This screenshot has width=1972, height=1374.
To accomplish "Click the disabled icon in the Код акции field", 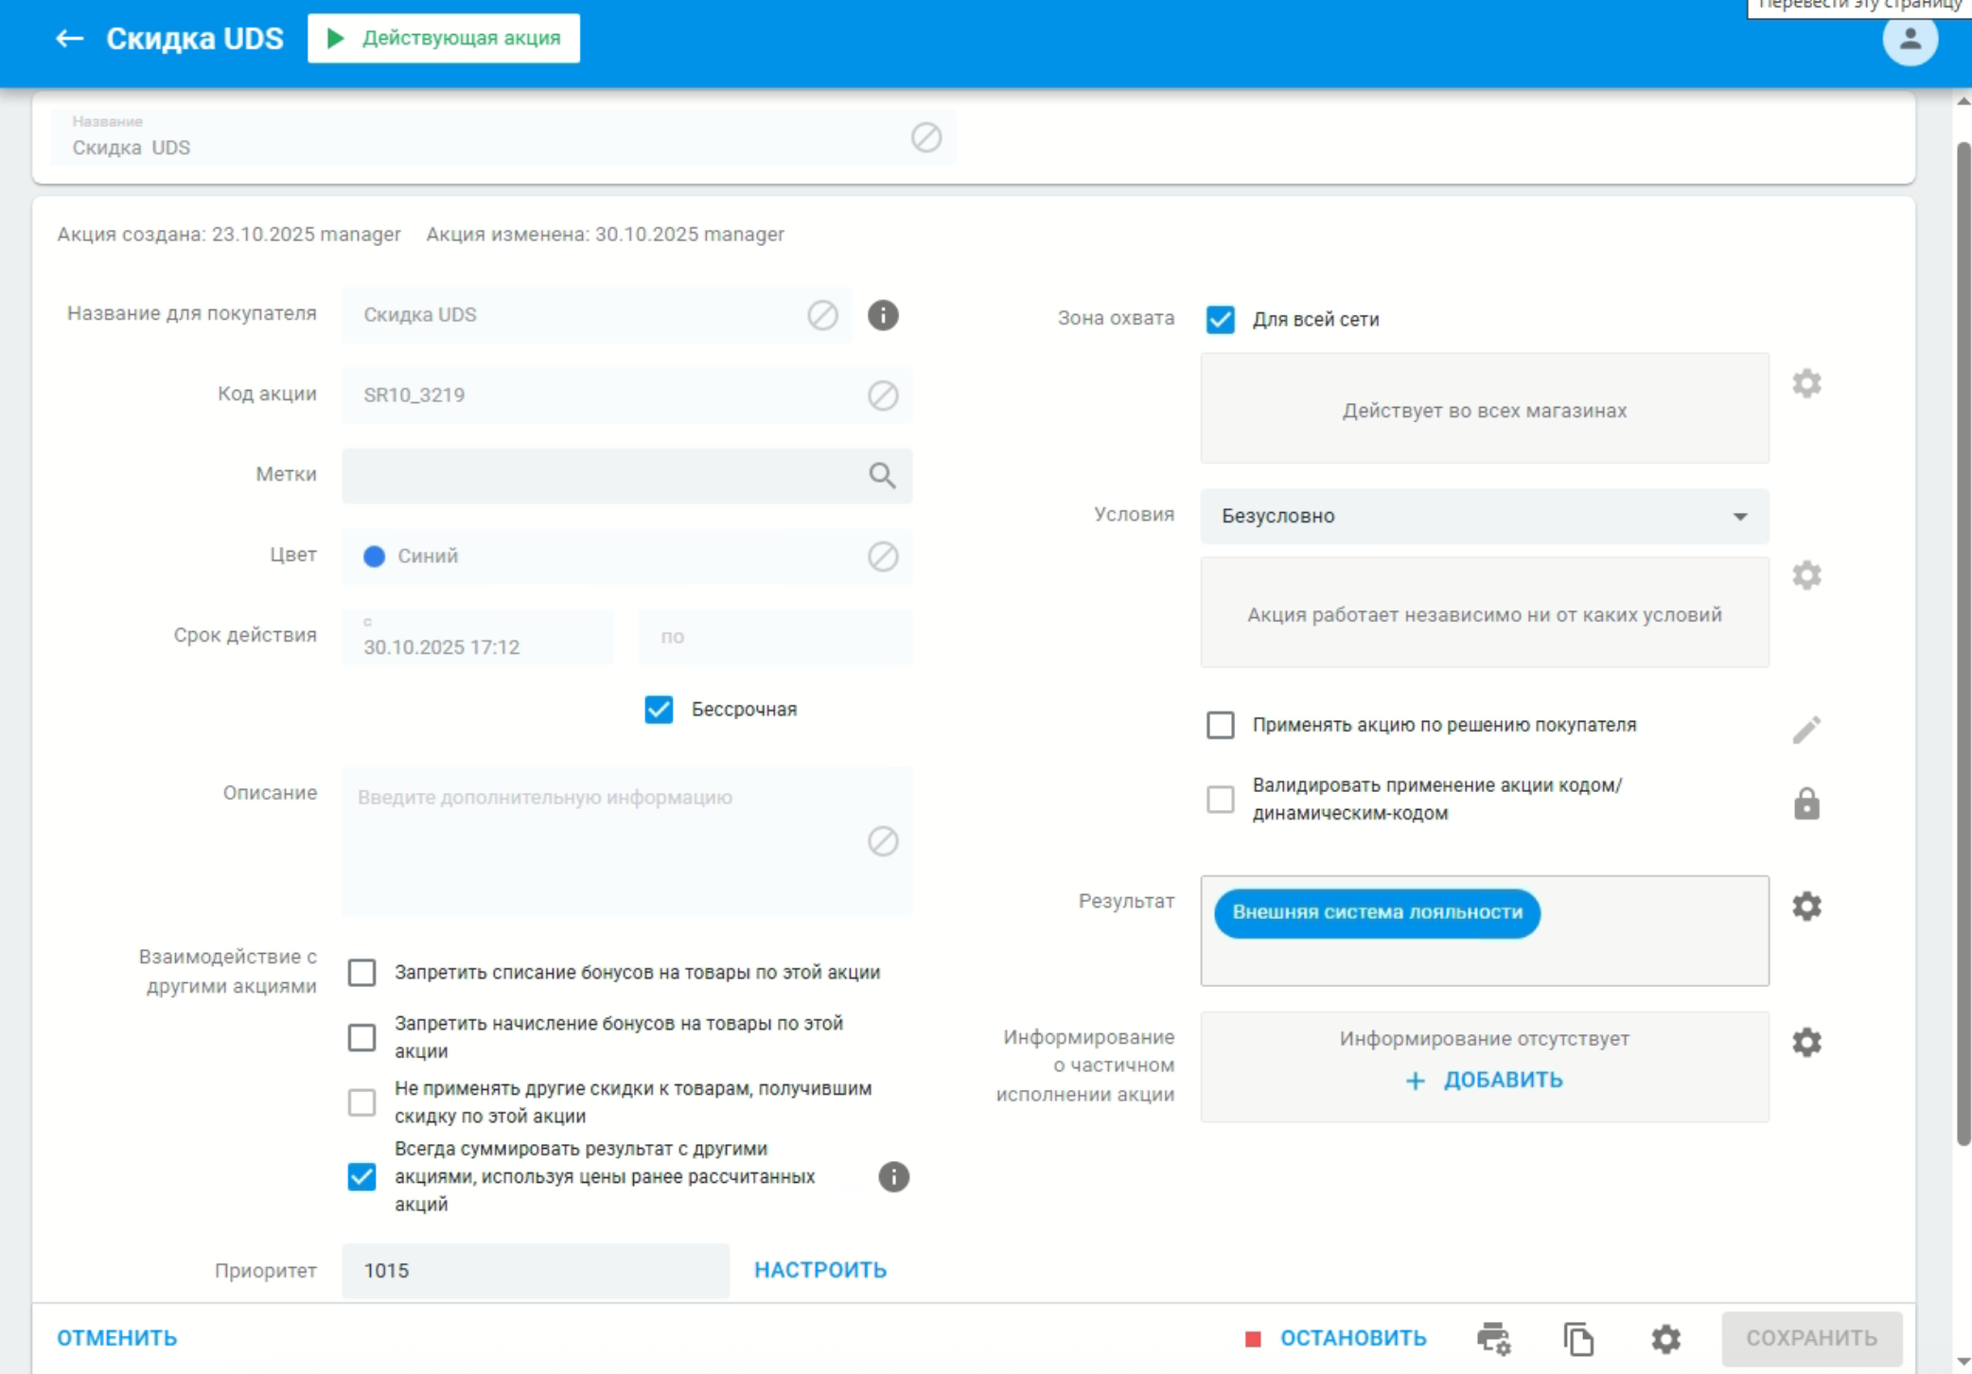I will [x=883, y=396].
